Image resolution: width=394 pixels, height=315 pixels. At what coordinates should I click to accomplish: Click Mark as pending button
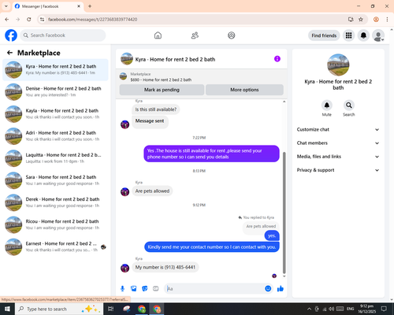pos(162,90)
